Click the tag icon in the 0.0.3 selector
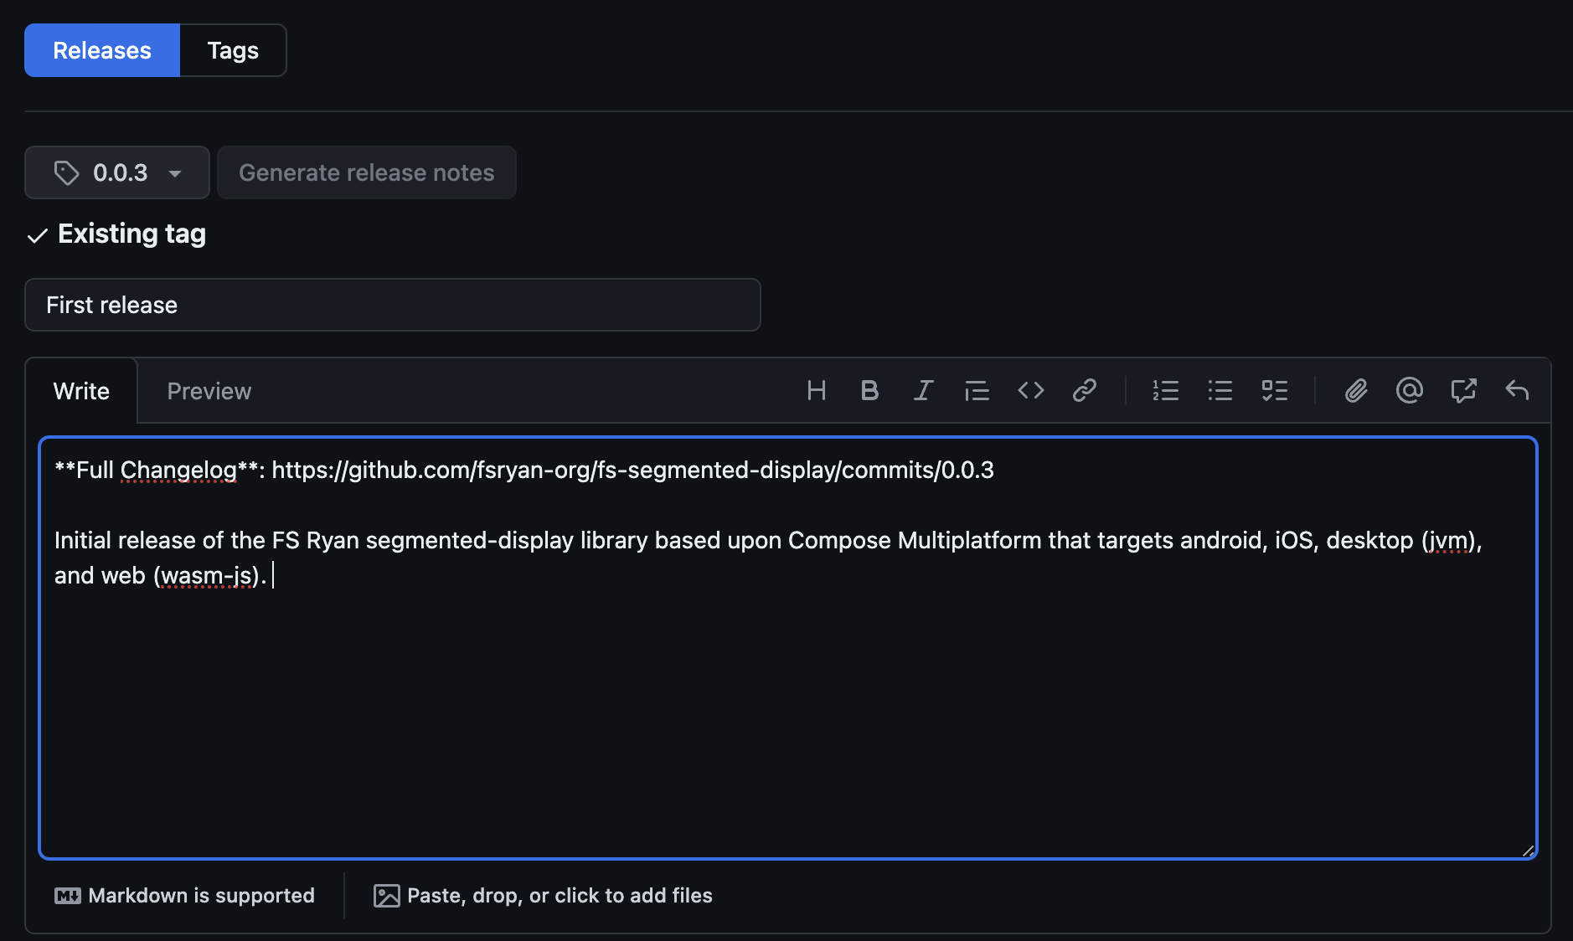Screen dimensions: 1573x941 point(66,173)
